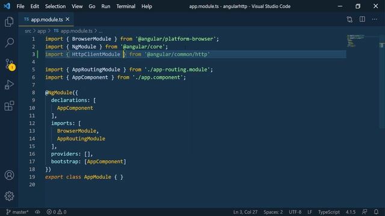Screen dimensions: 385x216
Task: Click BrowserModule on line 13
Action: pyautogui.click(x=76, y=131)
